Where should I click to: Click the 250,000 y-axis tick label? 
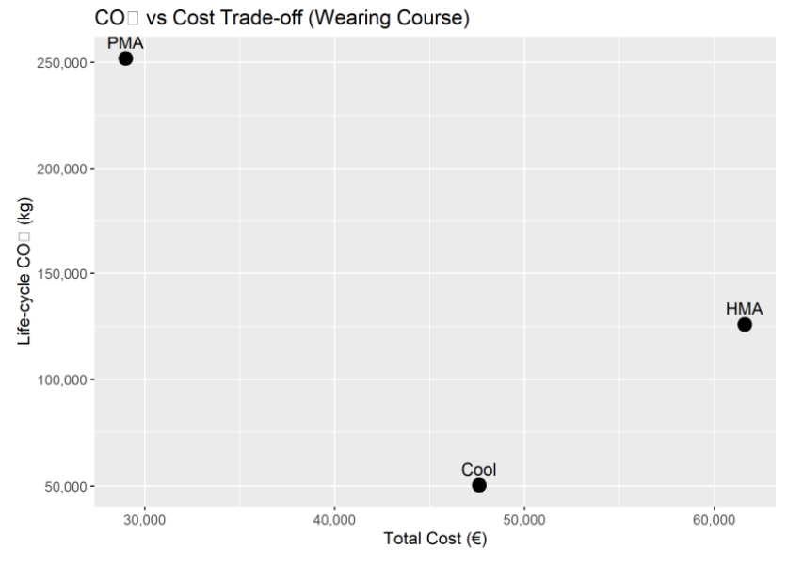(x=61, y=63)
